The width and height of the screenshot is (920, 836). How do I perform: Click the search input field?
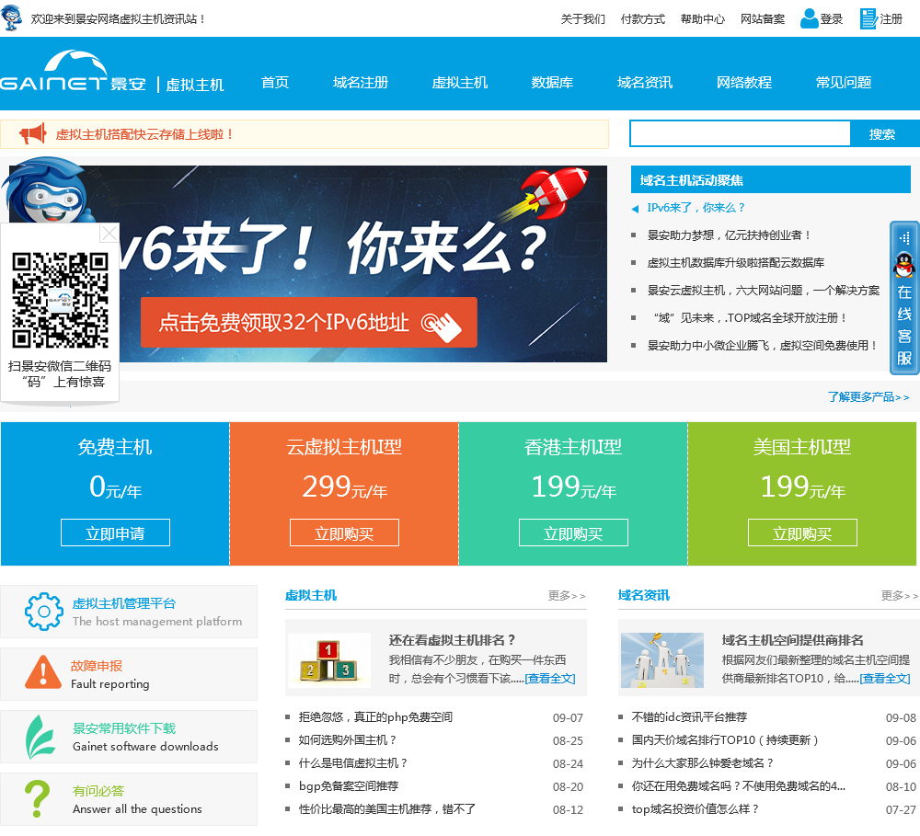click(x=740, y=133)
